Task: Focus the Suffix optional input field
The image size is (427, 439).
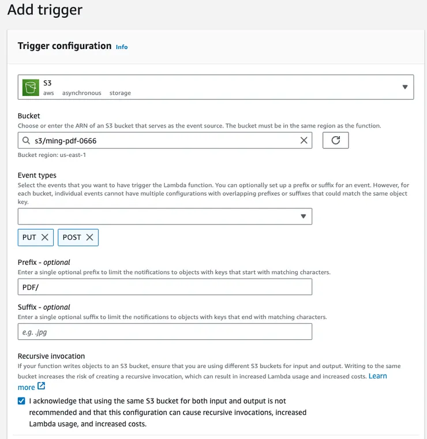Action: pyautogui.click(x=164, y=332)
